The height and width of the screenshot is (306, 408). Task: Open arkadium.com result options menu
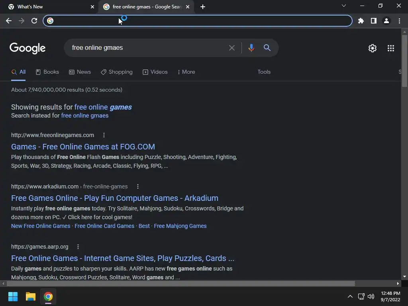[138, 186]
